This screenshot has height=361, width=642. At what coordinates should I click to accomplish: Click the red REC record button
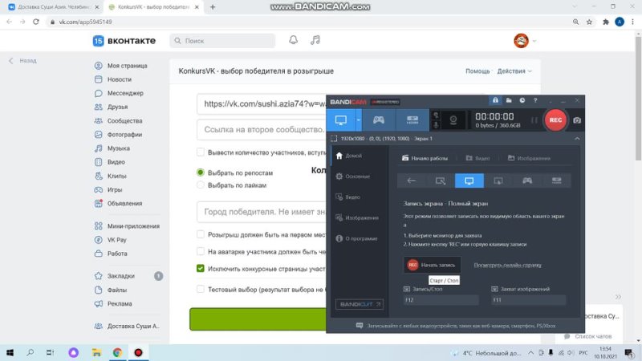[x=555, y=120]
